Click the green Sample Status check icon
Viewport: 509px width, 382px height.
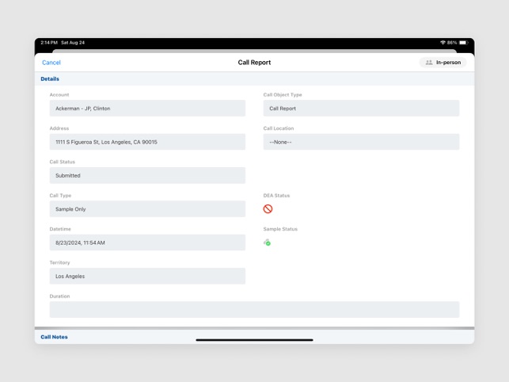click(267, 243)
